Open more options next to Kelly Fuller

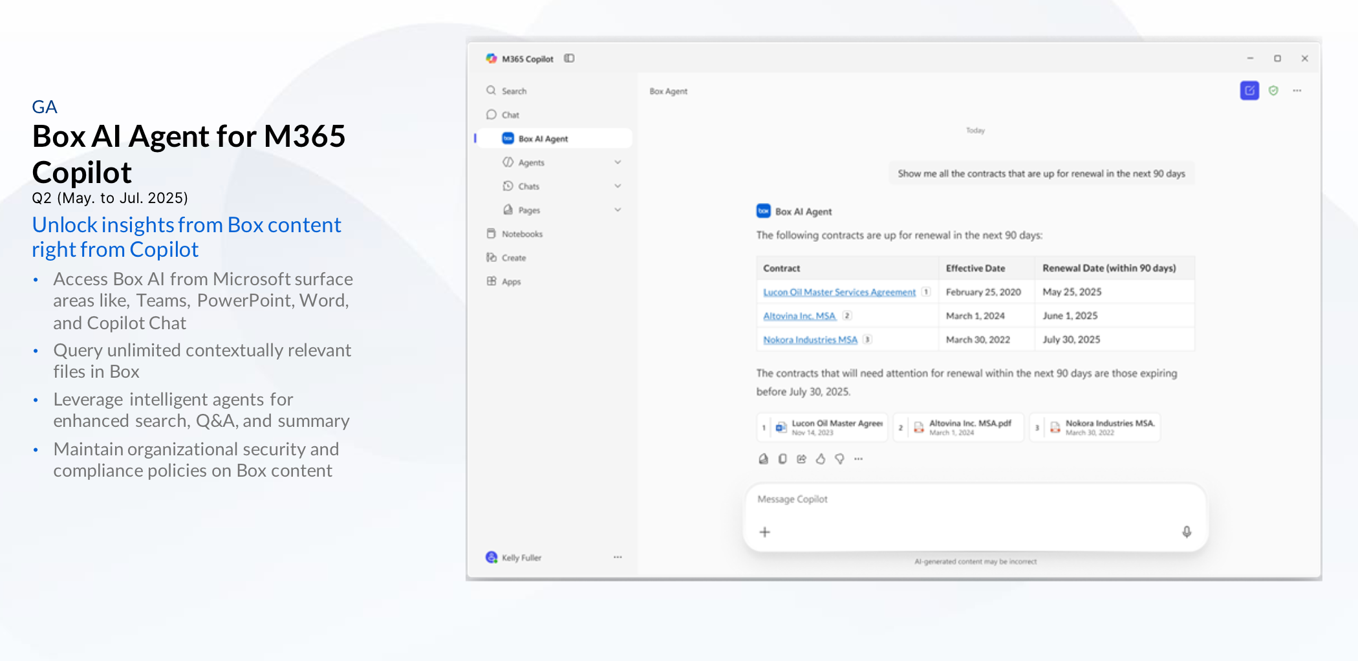click(618, 557)
